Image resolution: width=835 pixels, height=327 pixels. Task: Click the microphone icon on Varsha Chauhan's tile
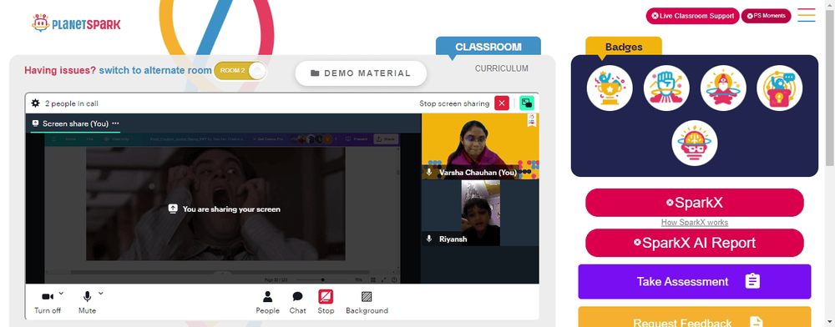coord(429,173)
